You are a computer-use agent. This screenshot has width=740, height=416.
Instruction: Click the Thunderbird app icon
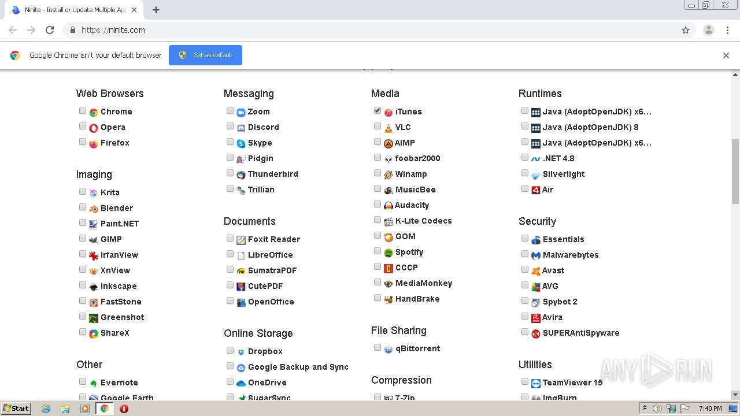tap(241, 174)
